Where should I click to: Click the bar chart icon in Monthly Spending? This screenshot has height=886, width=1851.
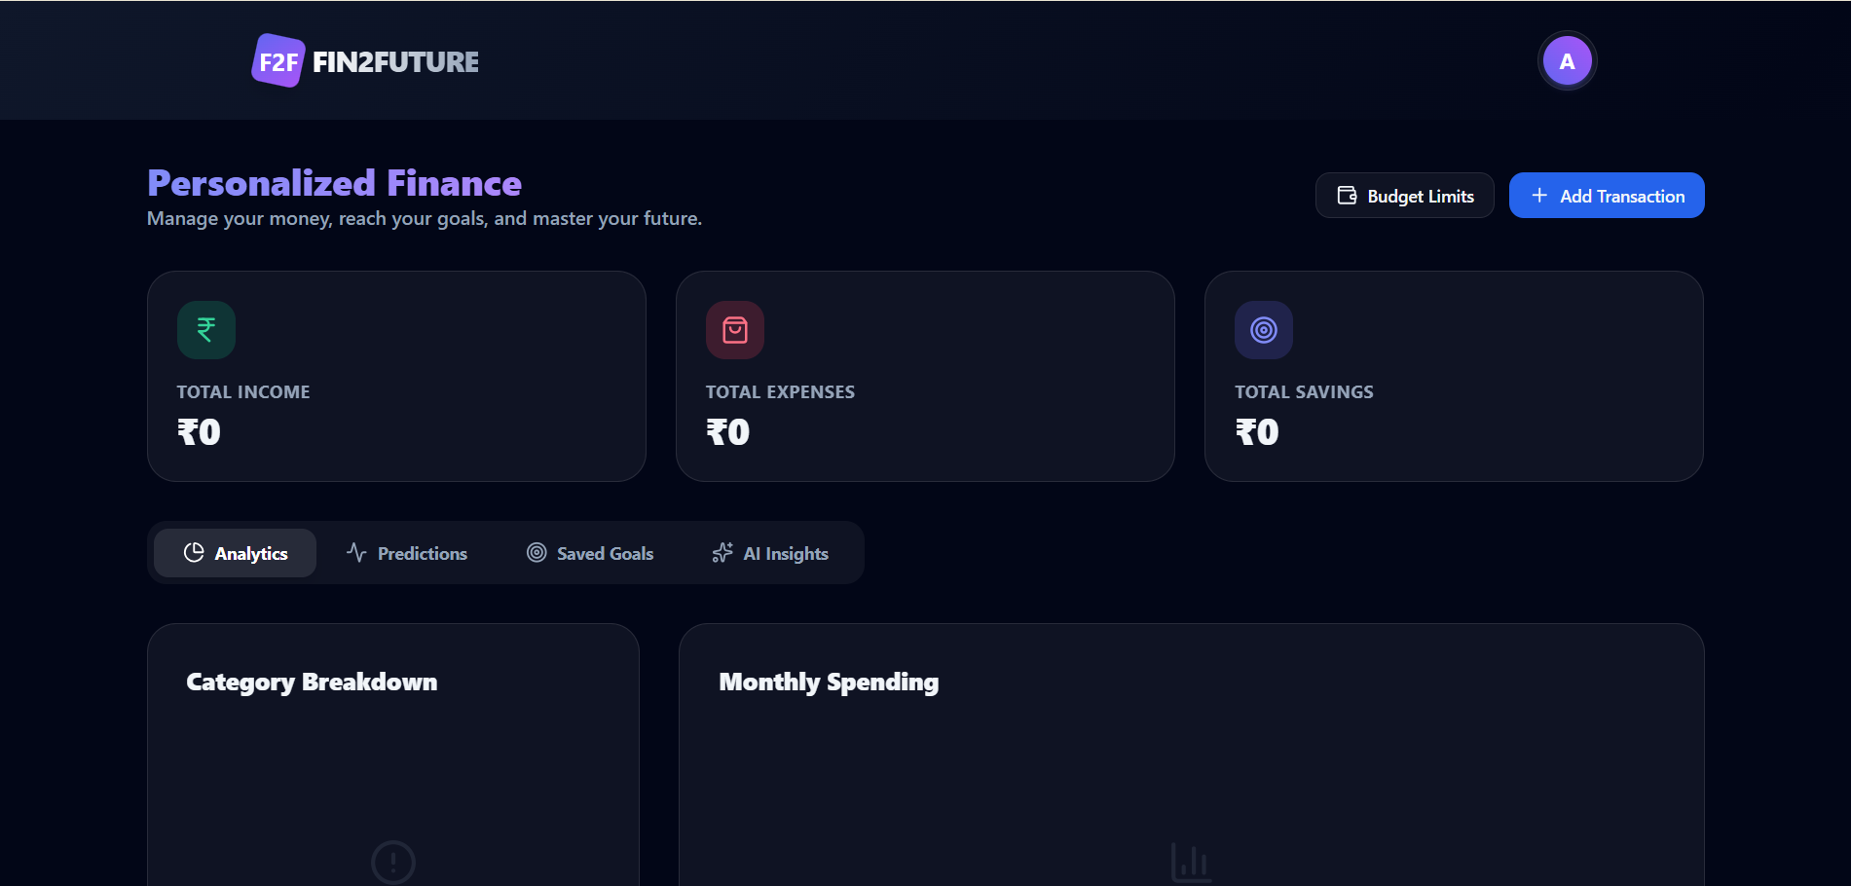(x=1192, y=863)
